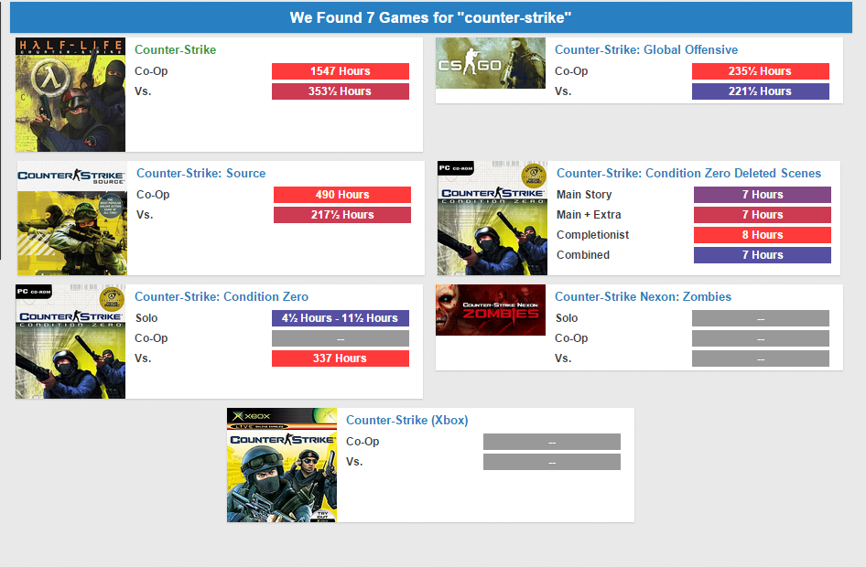Click the Main + Extra 7 Hours bar

[x=763, y=215]
